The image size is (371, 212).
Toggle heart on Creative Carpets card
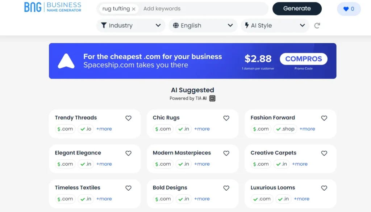(324, 153)
